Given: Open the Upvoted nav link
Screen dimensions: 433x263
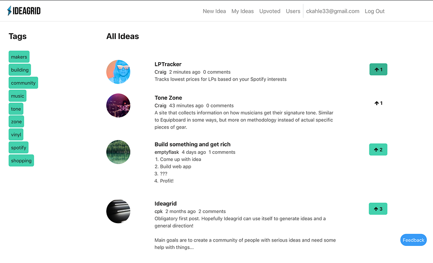Looking at the screenshot, I should tap(270, 11).
